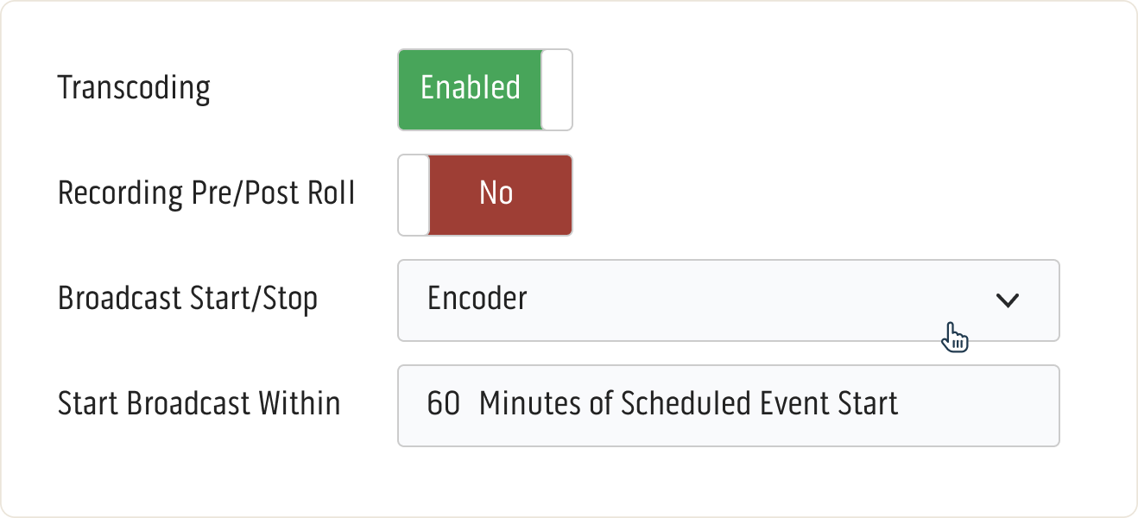Enable the Recording Pre/Post Roll toggle
Viewport: 1138px width, 518px height.
484,194
